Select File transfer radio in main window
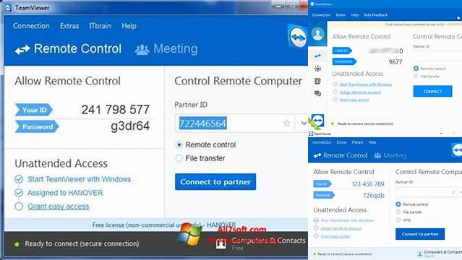The image size is (462, 260). 179,158
